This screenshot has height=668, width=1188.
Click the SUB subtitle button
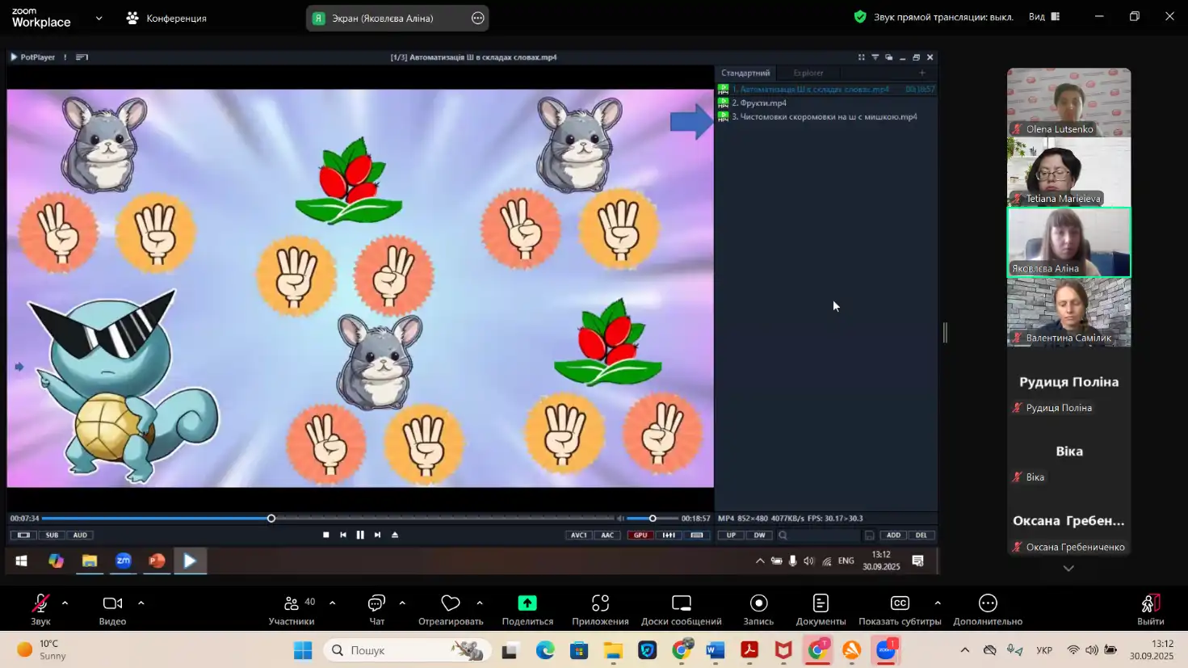(52, 535)
